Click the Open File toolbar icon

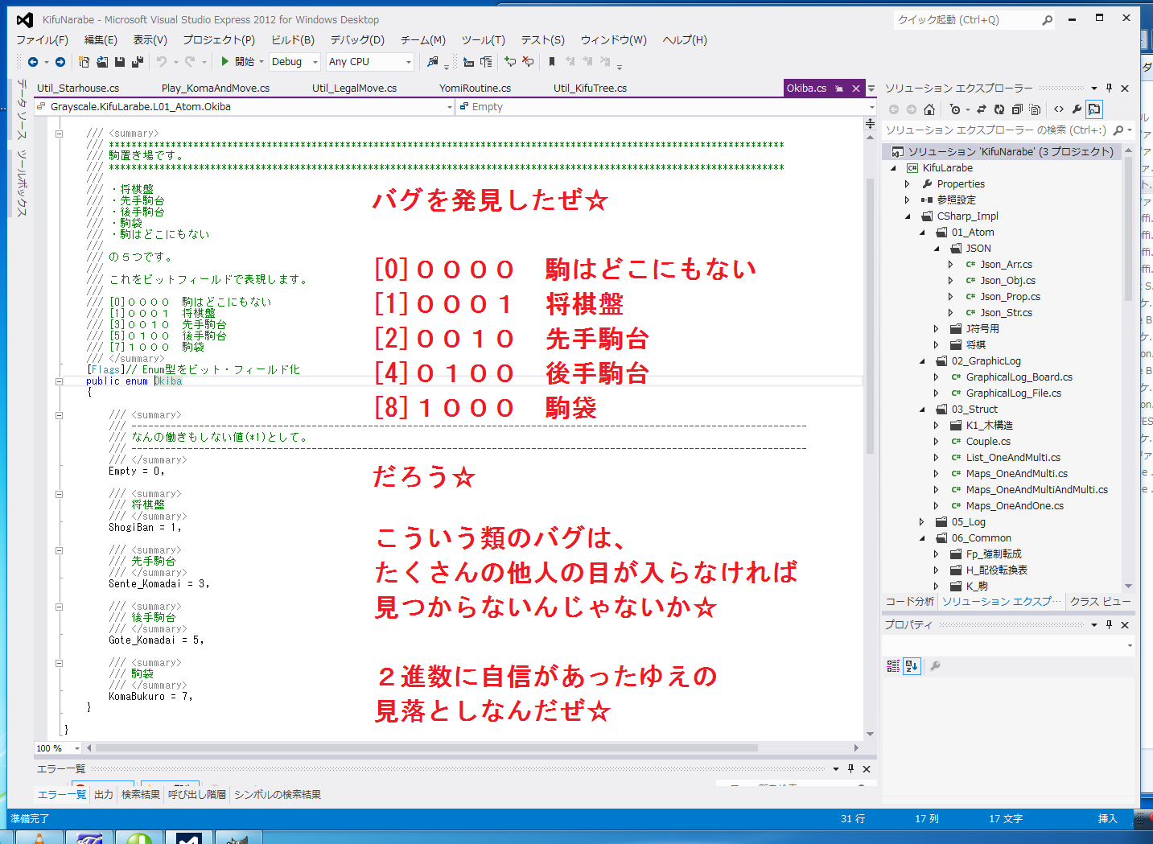point(102,62)
